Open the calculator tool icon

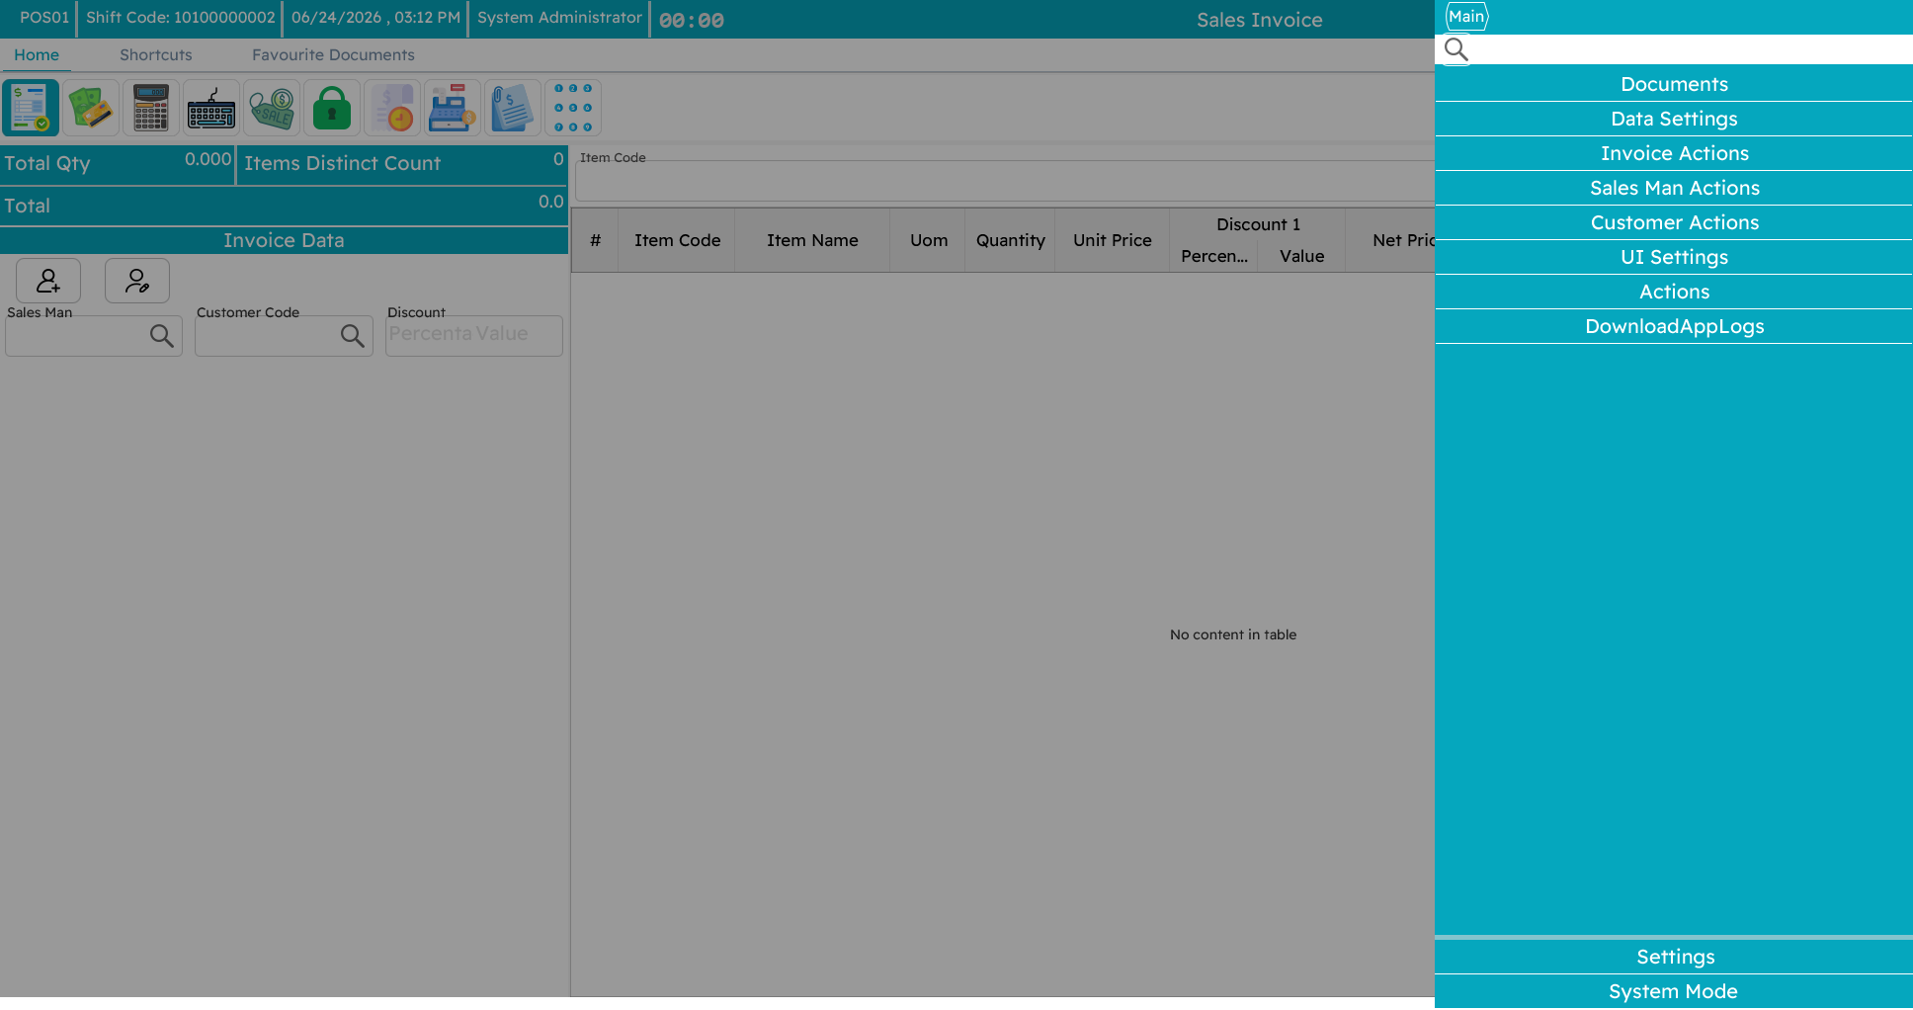tap(151, 108)
